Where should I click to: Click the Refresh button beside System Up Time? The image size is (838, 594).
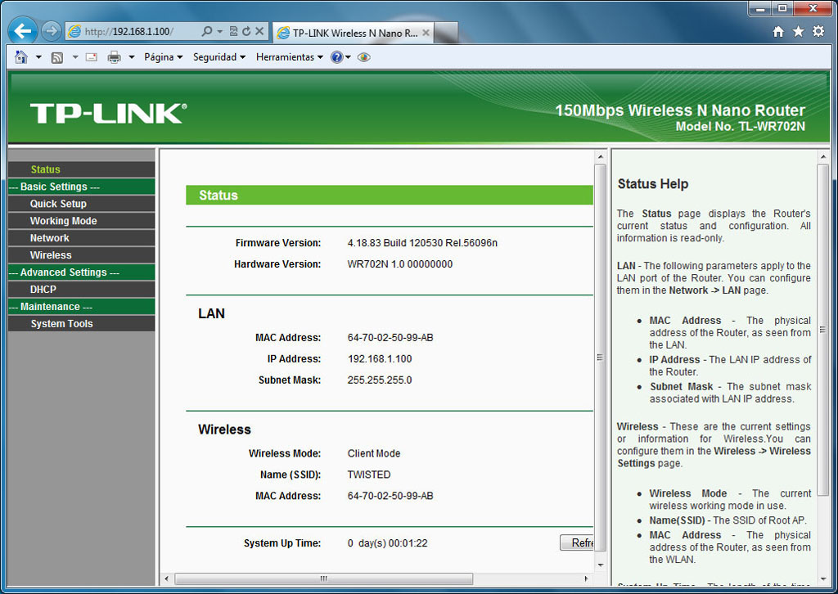(577, 542)
